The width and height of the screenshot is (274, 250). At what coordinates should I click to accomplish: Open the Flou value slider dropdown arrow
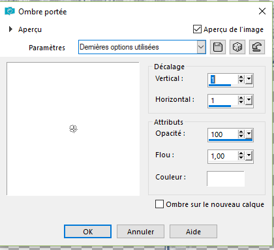pos(249,156)
